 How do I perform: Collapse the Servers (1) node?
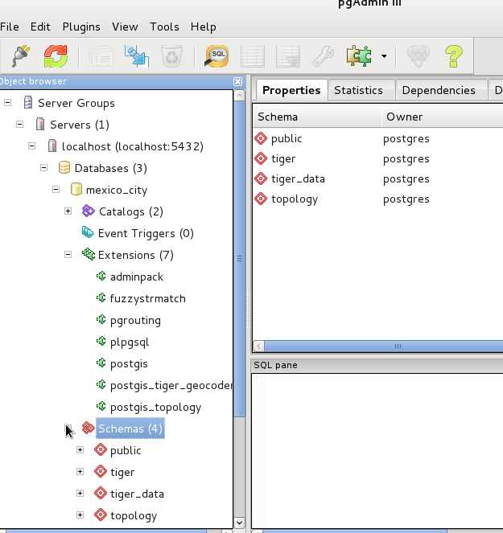[20, 125]
